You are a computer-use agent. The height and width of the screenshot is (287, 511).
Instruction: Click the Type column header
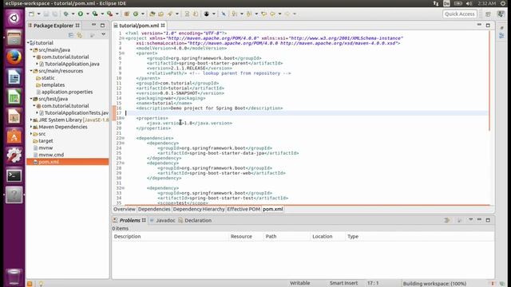point(420,237)
